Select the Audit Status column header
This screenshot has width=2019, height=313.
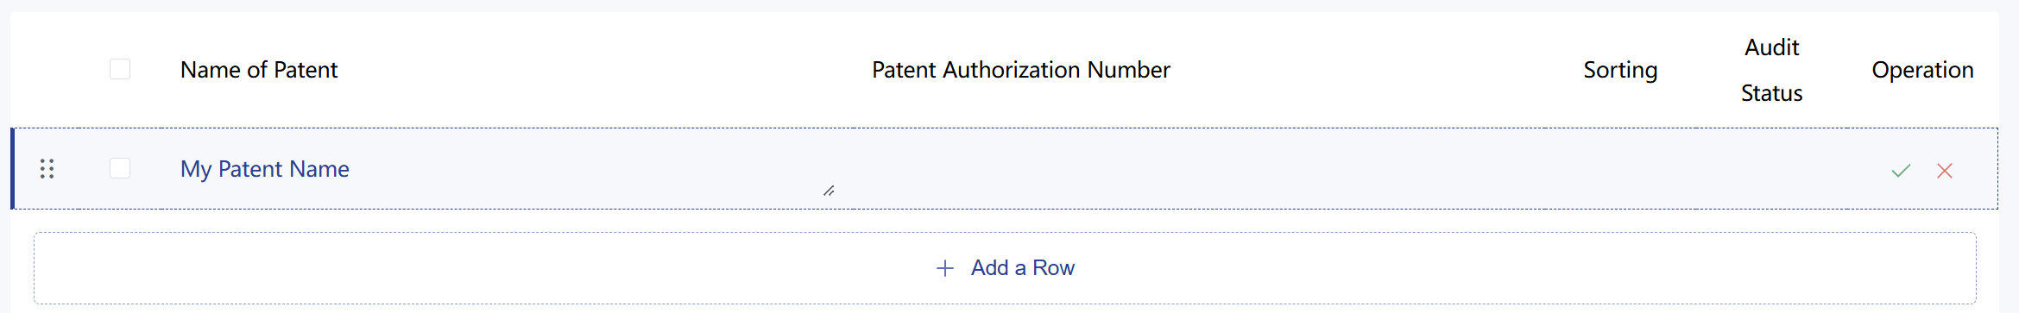click(1772, 70)
